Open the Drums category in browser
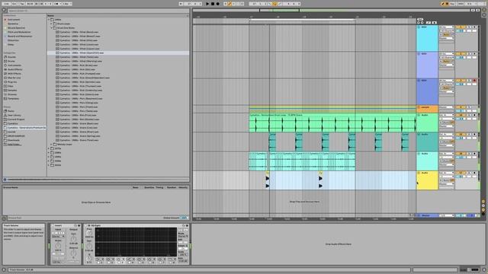The height and width of the screenshot is (274, 488). (11, 61)
